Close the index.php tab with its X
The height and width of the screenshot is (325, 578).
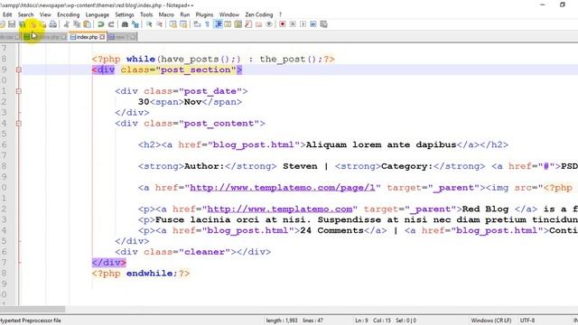coord(102,37)
